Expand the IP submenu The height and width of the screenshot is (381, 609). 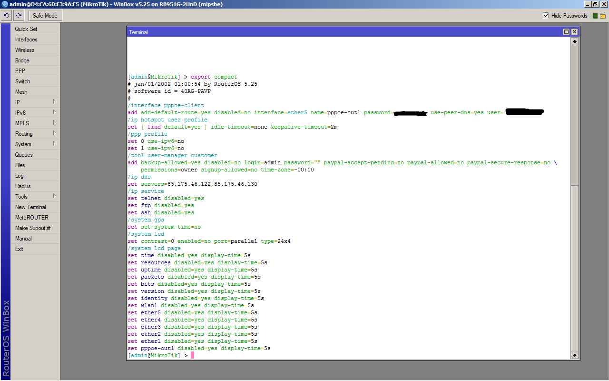[35, 102]
